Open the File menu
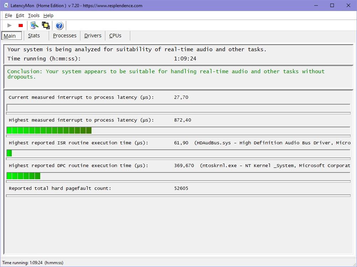357x267 pixels. 9,15
